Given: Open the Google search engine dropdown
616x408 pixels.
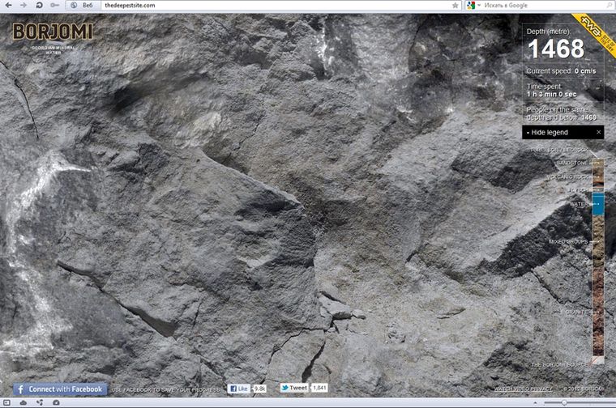Looking at the screenshot, I should click(473, 5).
